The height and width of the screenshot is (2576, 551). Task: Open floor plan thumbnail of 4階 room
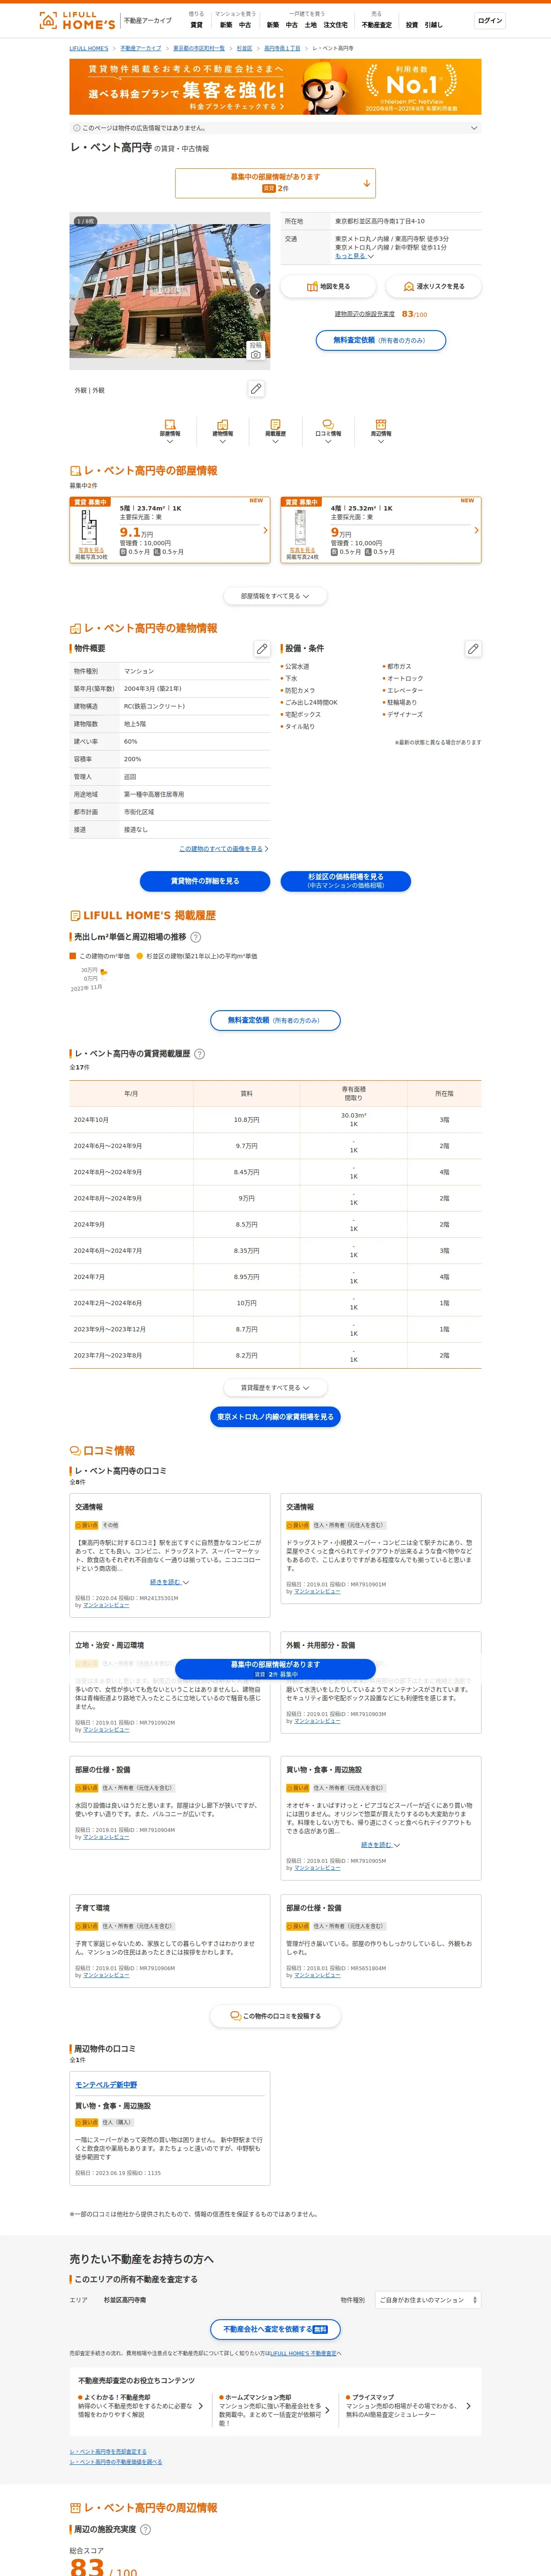click(300, 527)
